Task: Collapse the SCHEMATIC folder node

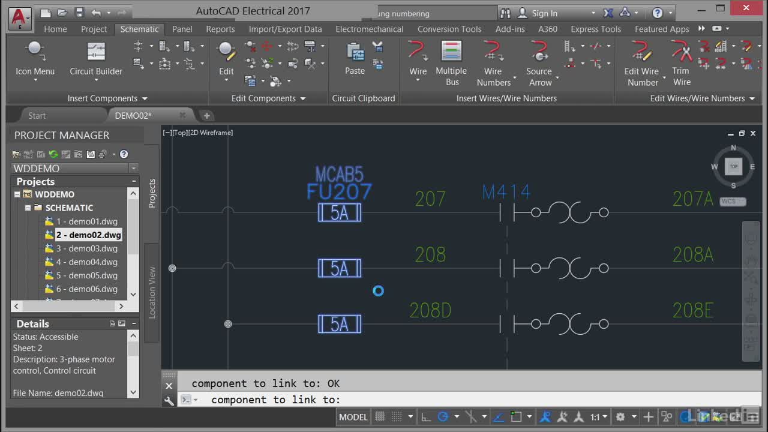Action: [x=28, y=208]
